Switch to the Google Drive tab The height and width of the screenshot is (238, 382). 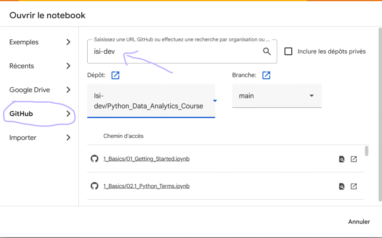pos(29,90)
